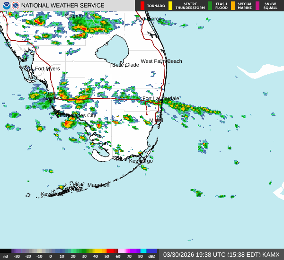Viewport: 284px width, 260px height.
Task: Click the National Weather Service title text
Action: pyautogui.click(x=63, y=6)
